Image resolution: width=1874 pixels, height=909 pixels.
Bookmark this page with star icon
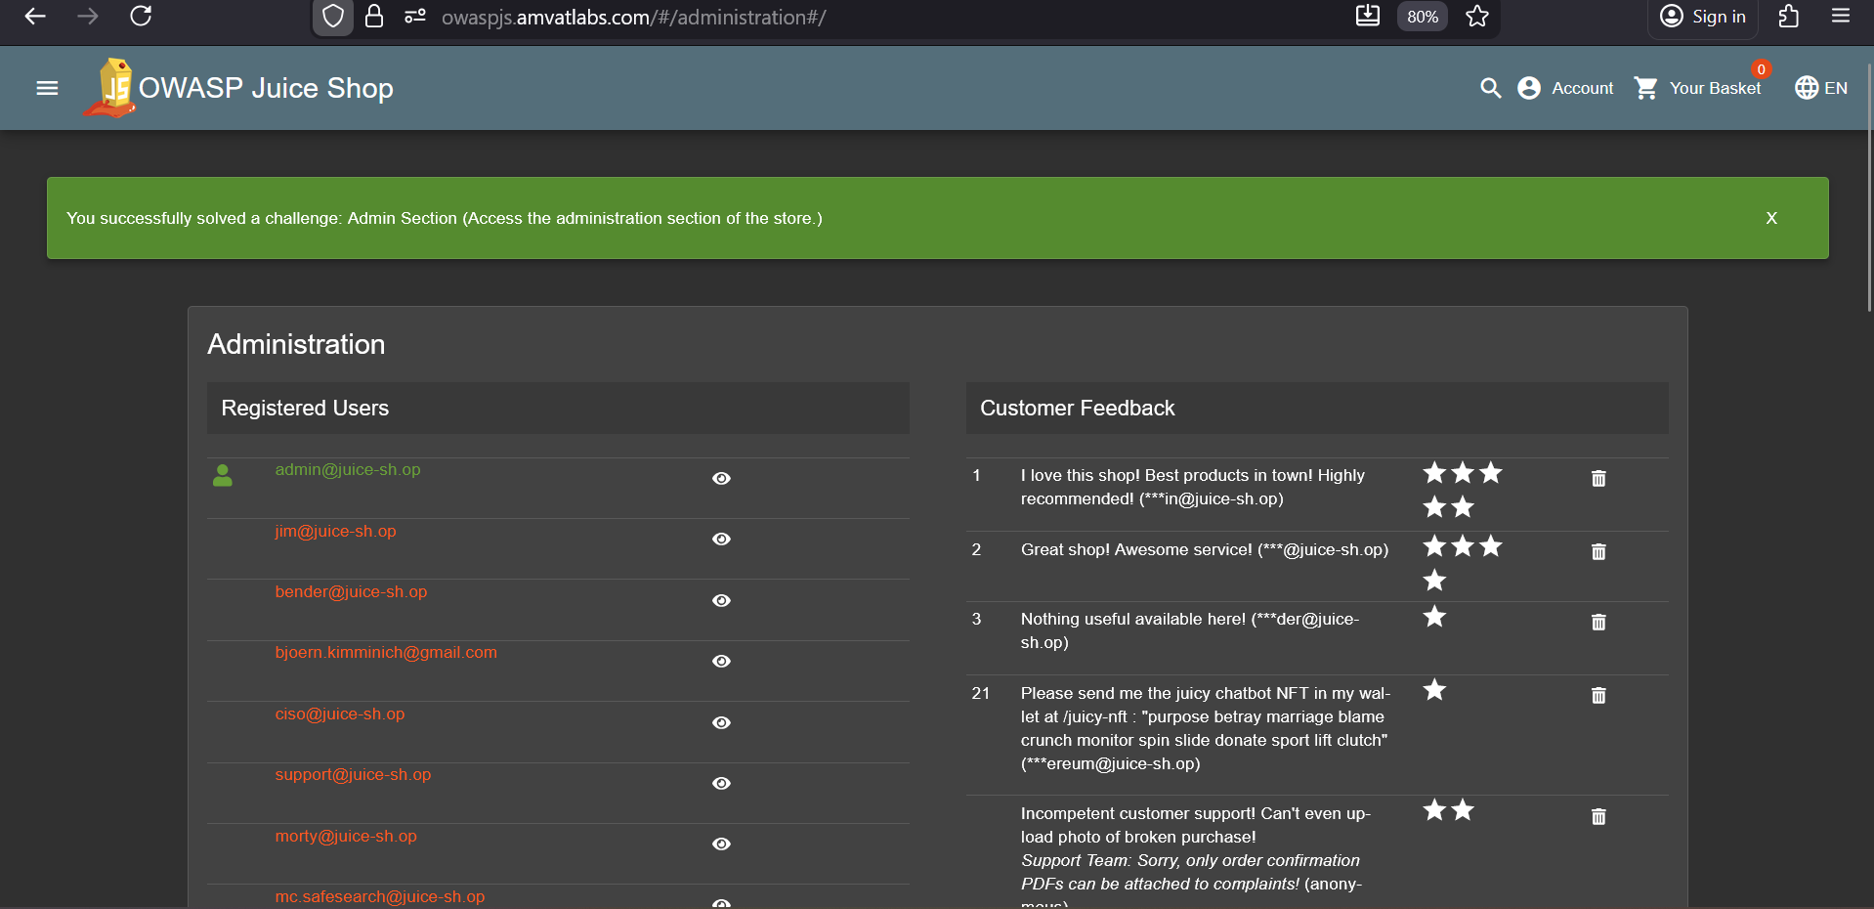pyautogui.click(x=1477, y=17)
